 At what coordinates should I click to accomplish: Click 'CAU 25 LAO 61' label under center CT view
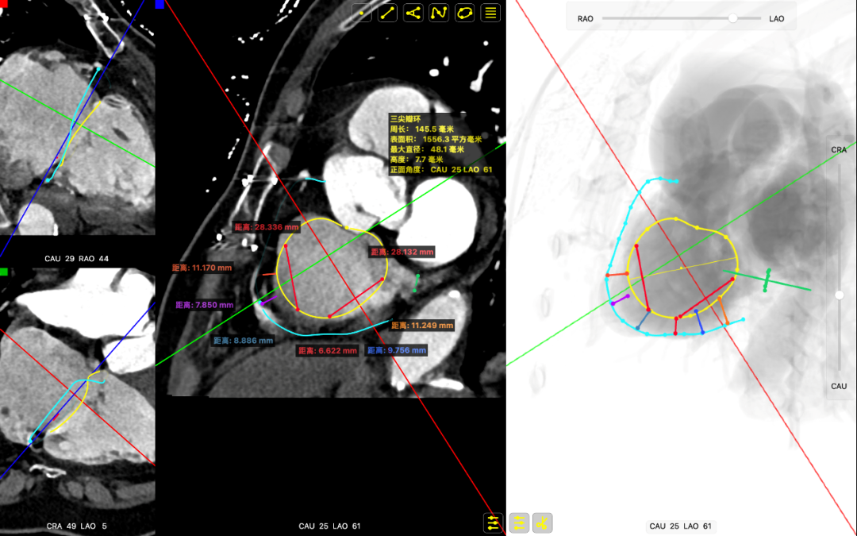(329, 526)
